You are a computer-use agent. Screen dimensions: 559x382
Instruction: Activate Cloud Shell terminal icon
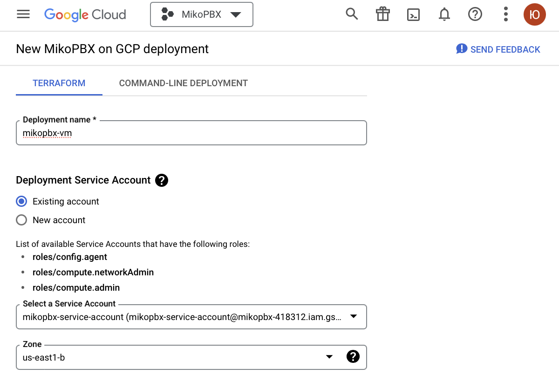click(413, 14)
